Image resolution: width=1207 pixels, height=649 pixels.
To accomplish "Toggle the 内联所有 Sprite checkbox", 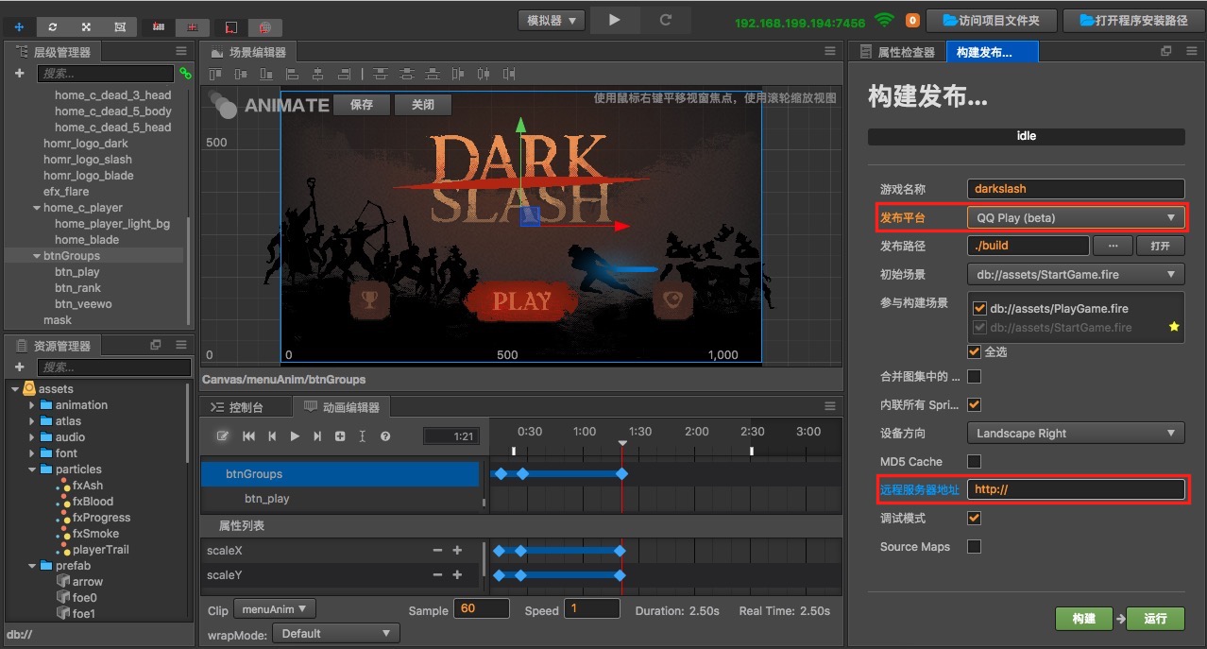I will [974, 405].
